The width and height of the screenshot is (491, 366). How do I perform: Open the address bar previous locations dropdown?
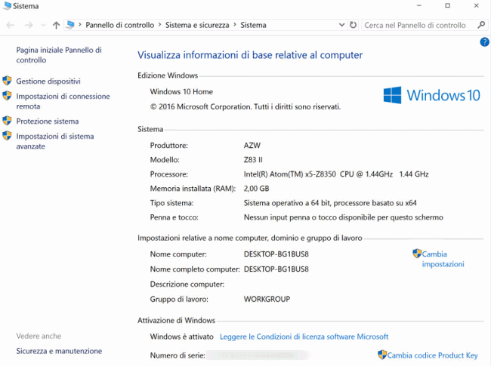point(341,25)
